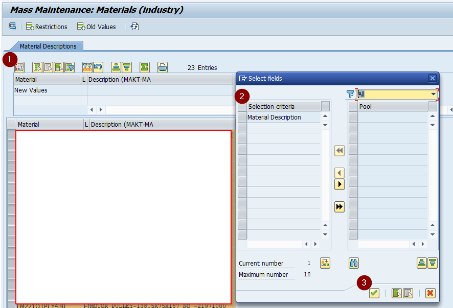Viewport: 453px width, 308px height.
Task: Click the funnel filter icon beside All dropdown
Action: tap(350, 94)
